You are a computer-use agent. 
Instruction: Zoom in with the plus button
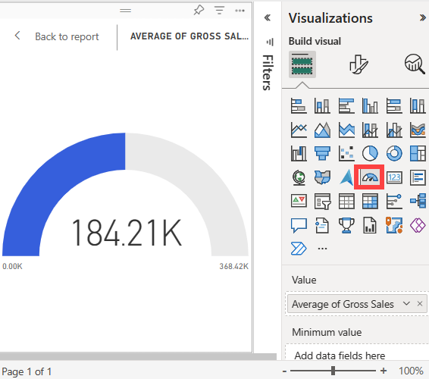tap(384, 371)
